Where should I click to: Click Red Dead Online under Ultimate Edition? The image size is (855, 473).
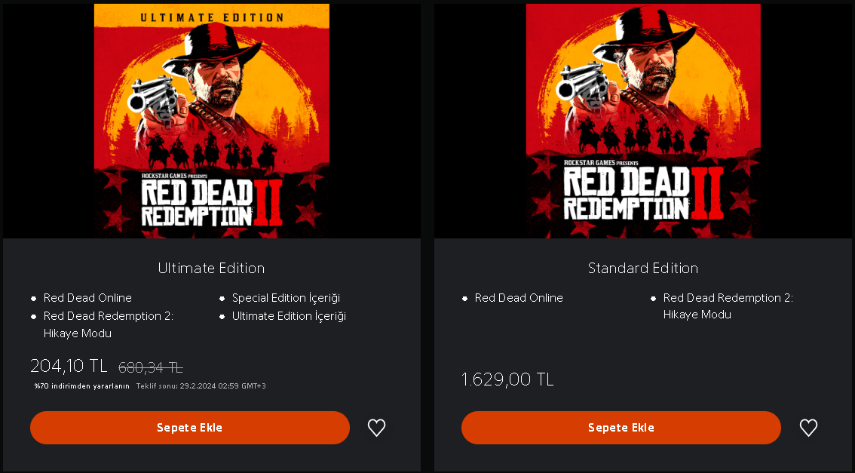tap(87, 298)
